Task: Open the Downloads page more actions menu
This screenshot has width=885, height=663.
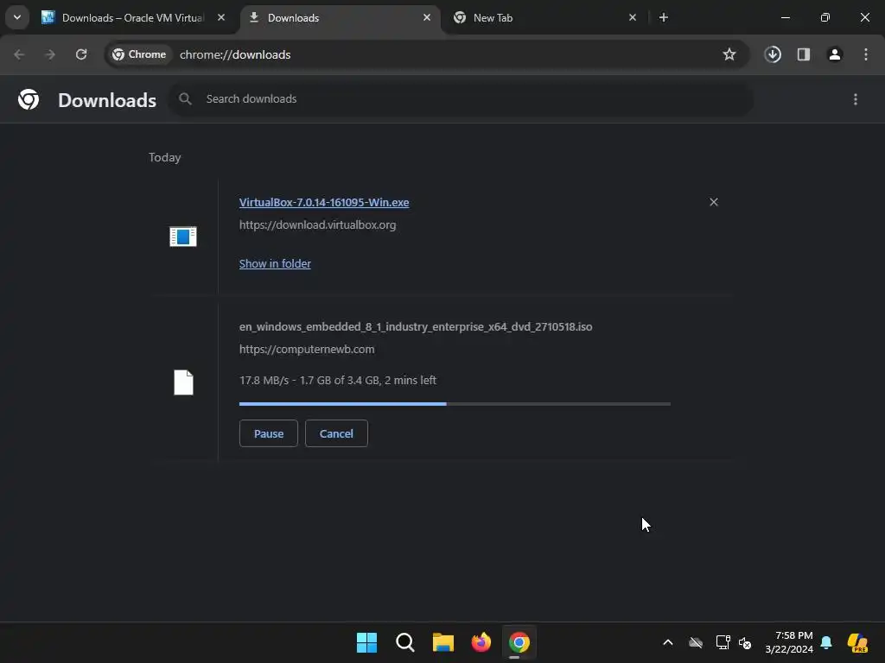Action: pos(856,99)
